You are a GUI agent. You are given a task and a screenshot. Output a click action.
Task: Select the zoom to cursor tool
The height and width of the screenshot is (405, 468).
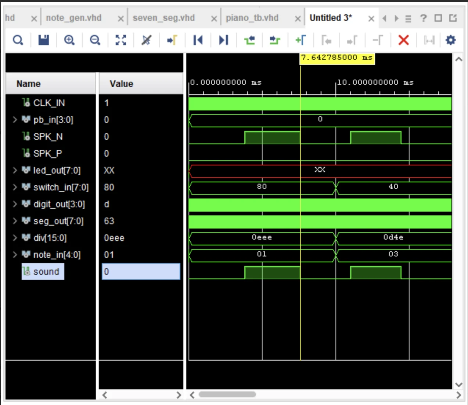147,40
